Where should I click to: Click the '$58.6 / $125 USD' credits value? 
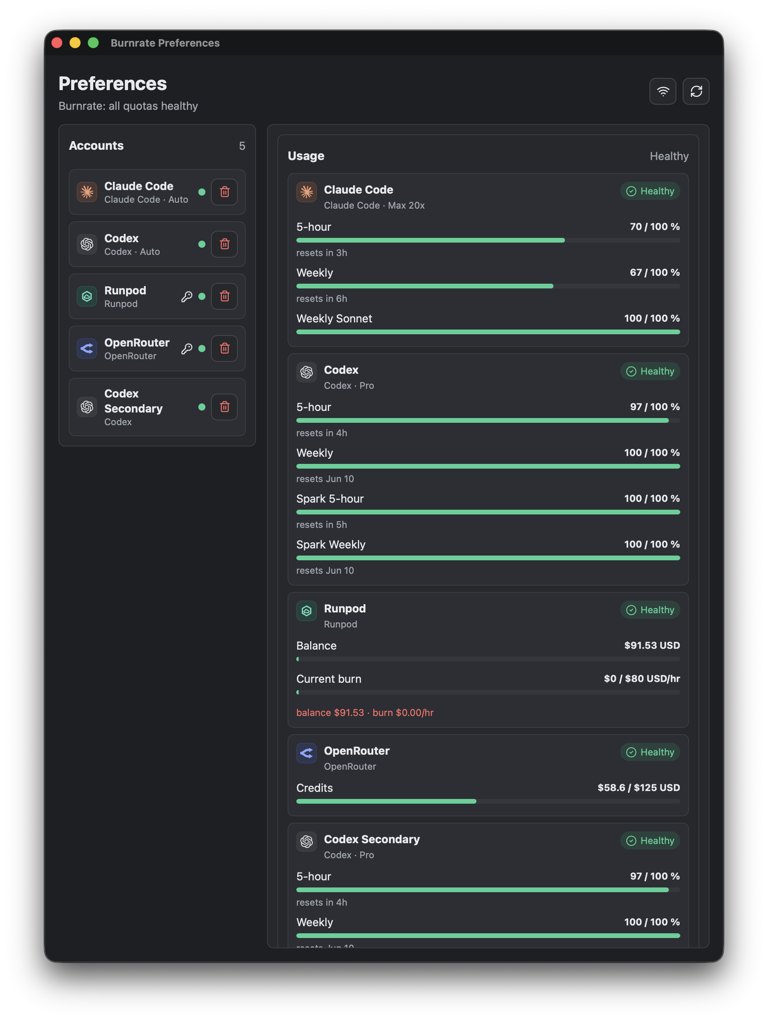(x=639, y=788)
